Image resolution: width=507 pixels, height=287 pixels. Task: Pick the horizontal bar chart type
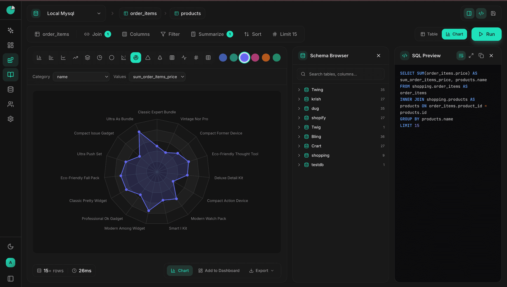[x=51, y=58]
